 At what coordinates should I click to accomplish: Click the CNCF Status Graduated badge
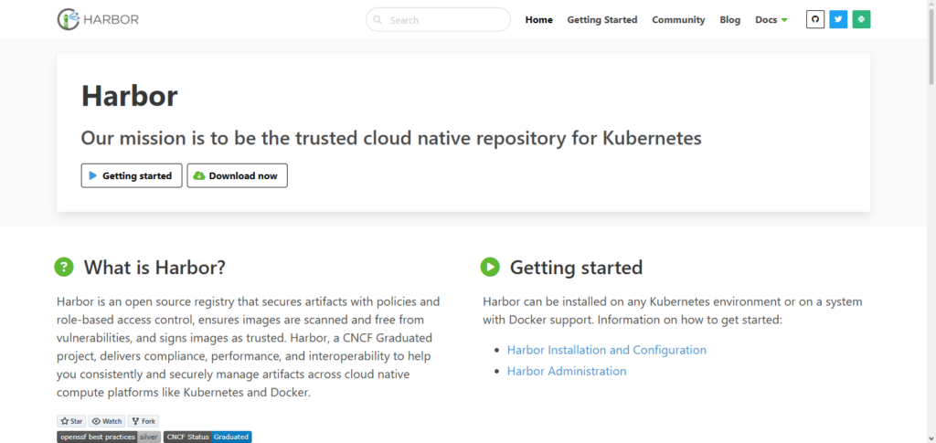point(207,437)
